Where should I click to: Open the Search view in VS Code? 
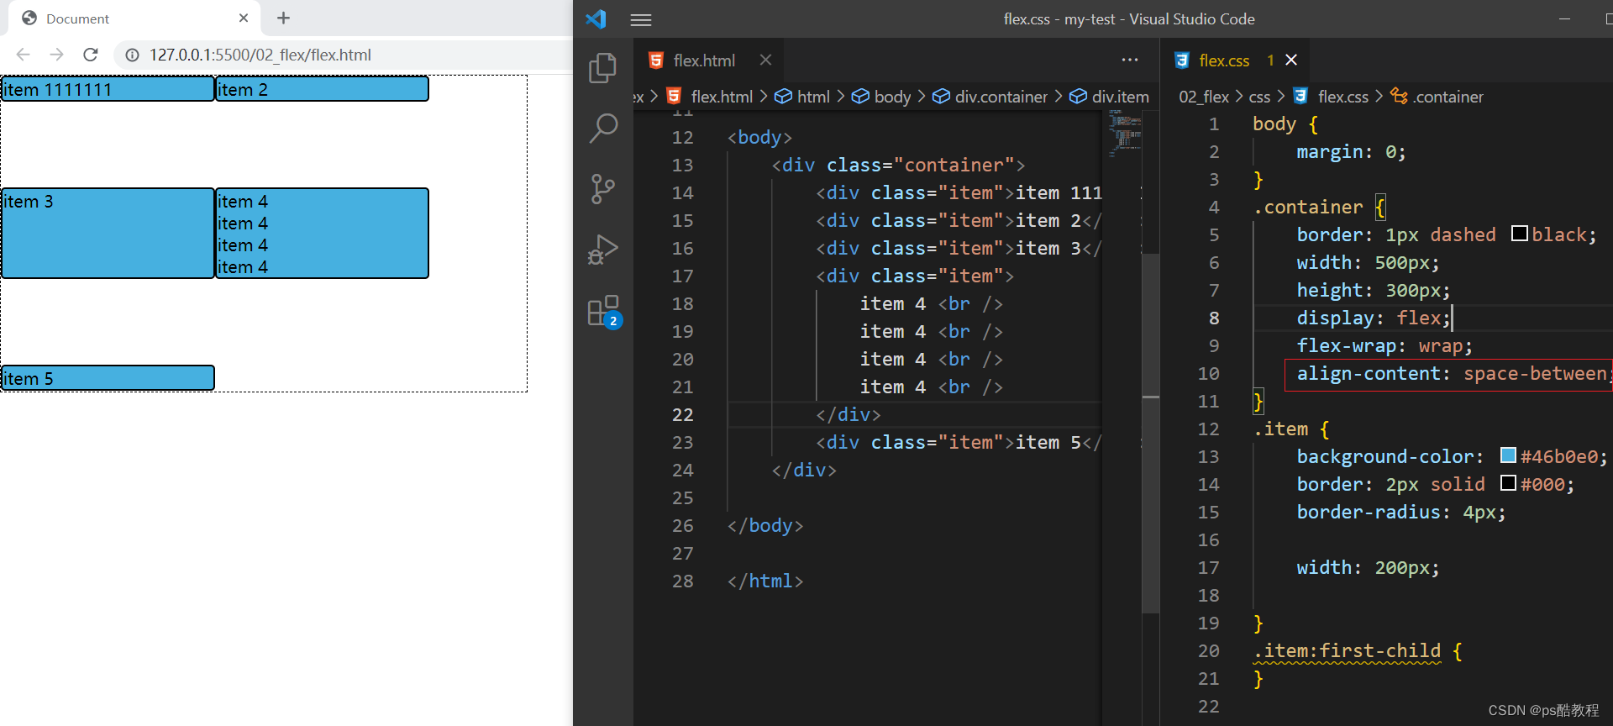602,129
